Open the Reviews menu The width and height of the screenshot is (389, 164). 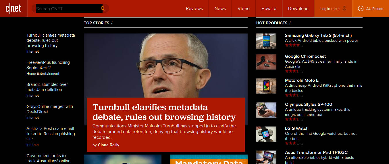194,9
